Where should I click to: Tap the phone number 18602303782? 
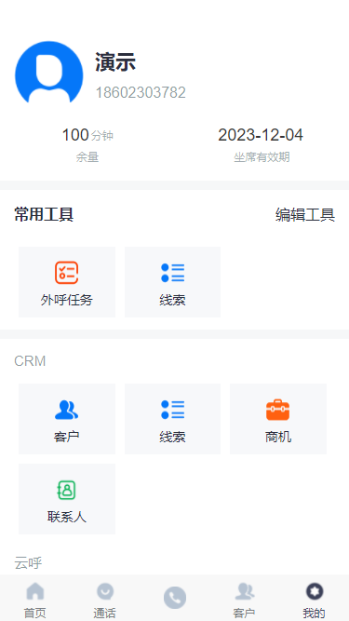pos(141,93)
